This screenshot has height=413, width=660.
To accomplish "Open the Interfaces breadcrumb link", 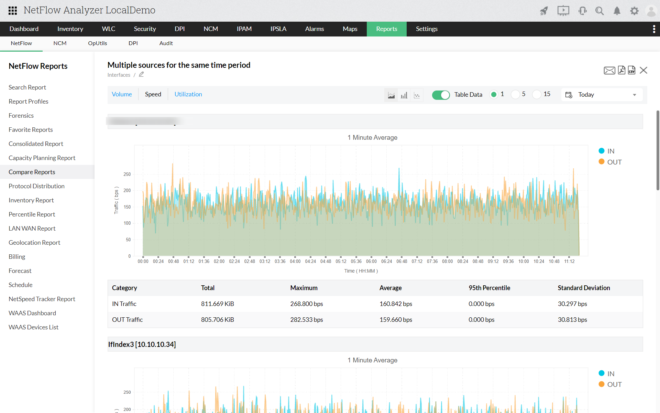I will pyautogui.click(x=119, y=75).
